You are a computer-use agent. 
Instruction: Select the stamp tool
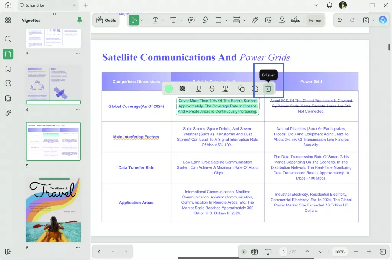pos(282,20)
